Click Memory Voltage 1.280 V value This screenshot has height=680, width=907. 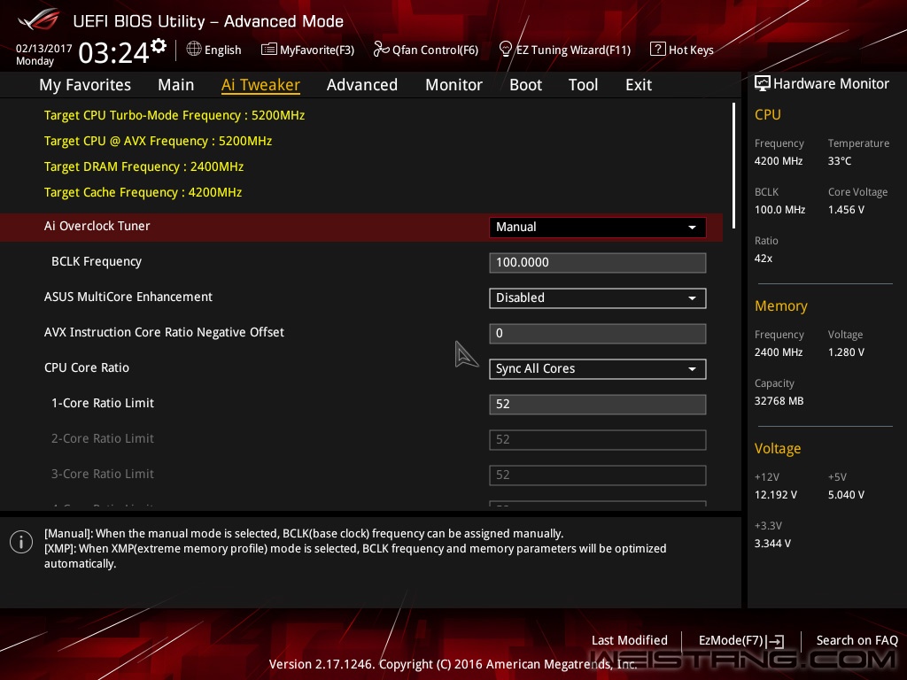pos(846,352)
